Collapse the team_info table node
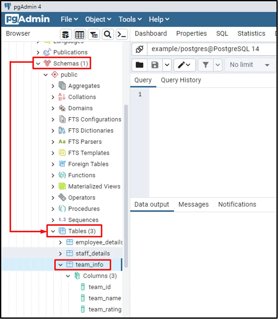 tap(61, 265)
